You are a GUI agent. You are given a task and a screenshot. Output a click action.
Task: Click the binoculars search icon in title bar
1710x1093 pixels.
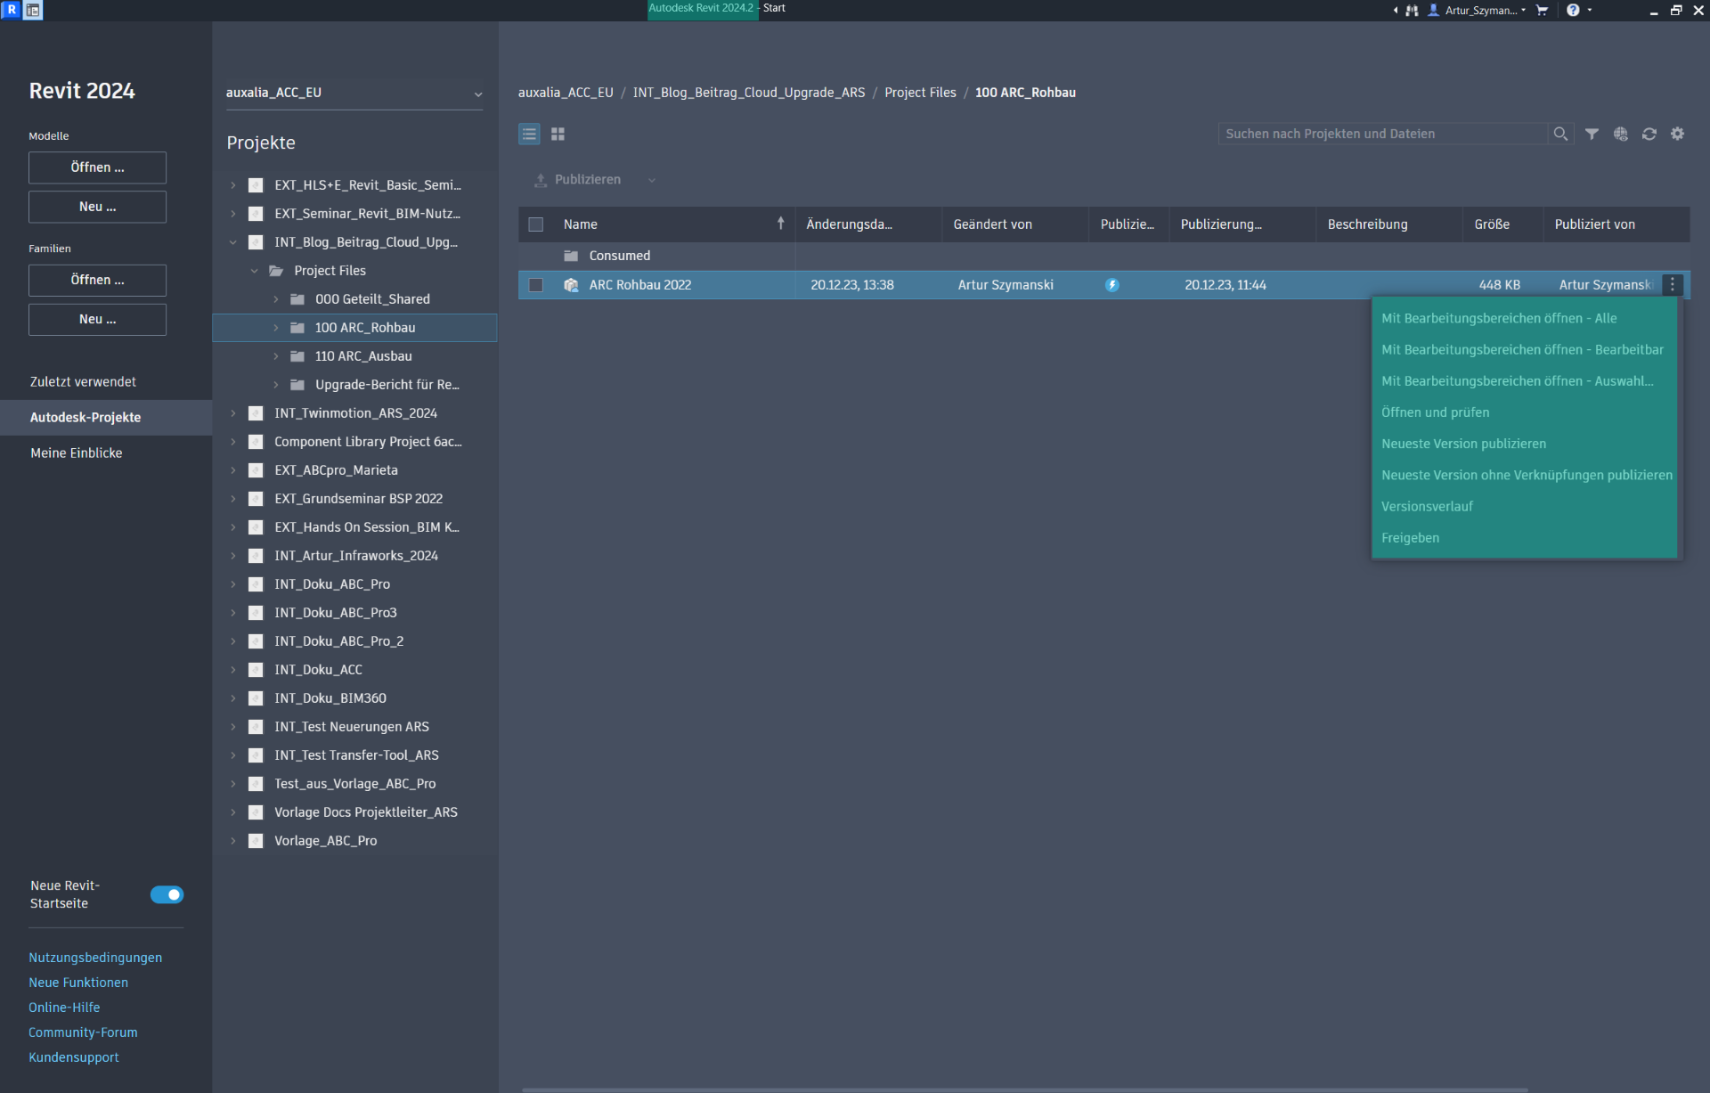[x=1412, y=11]
